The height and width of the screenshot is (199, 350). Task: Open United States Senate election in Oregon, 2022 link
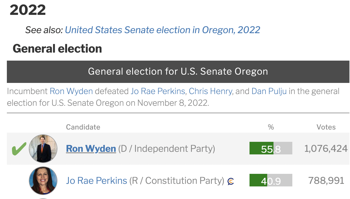click(163, 30)
